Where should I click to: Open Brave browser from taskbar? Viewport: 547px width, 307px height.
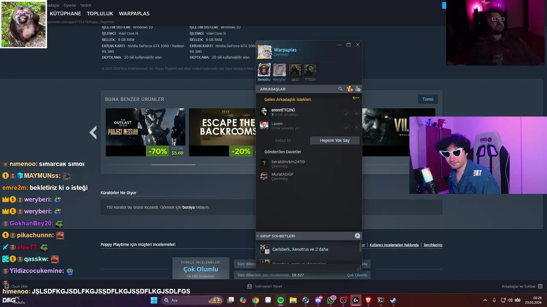click(368, 300)
